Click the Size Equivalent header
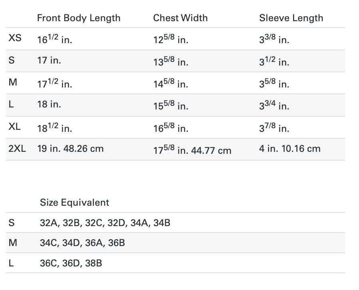This screenshot has width=359, height=290. point(74,203)
